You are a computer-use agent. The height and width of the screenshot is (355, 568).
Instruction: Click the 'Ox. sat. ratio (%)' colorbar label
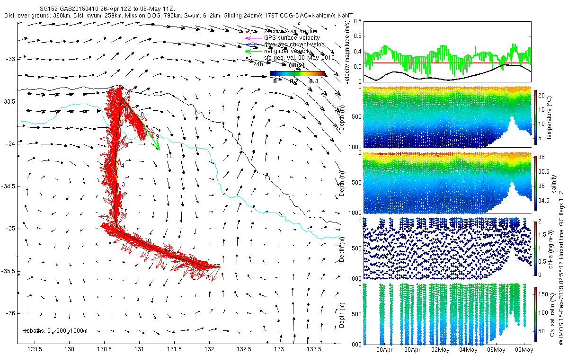point(552,314)
